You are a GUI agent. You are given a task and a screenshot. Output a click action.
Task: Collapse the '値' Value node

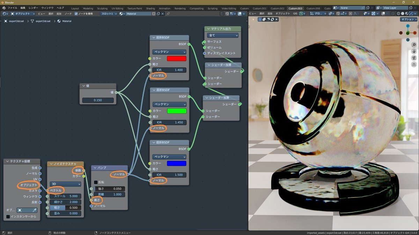84,86
